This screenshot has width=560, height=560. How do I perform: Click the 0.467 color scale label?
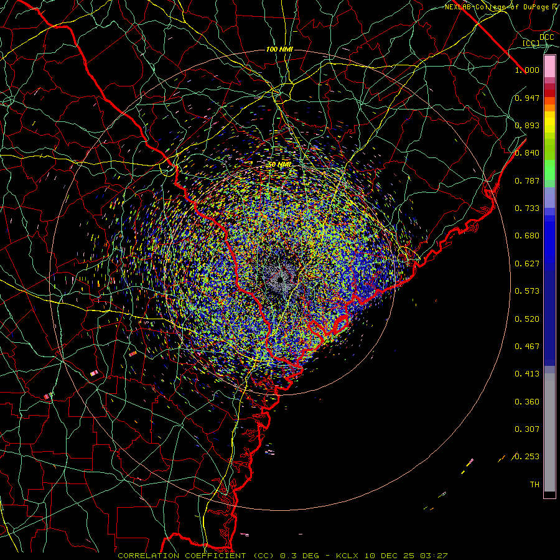(527, 347)
